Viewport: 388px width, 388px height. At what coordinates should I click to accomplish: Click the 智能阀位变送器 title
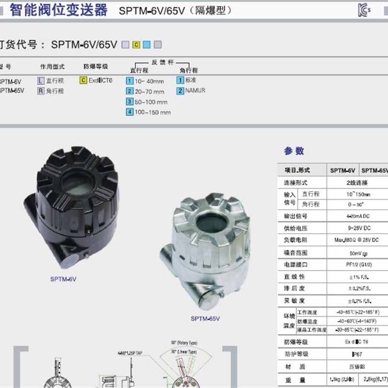pos(58,10)
